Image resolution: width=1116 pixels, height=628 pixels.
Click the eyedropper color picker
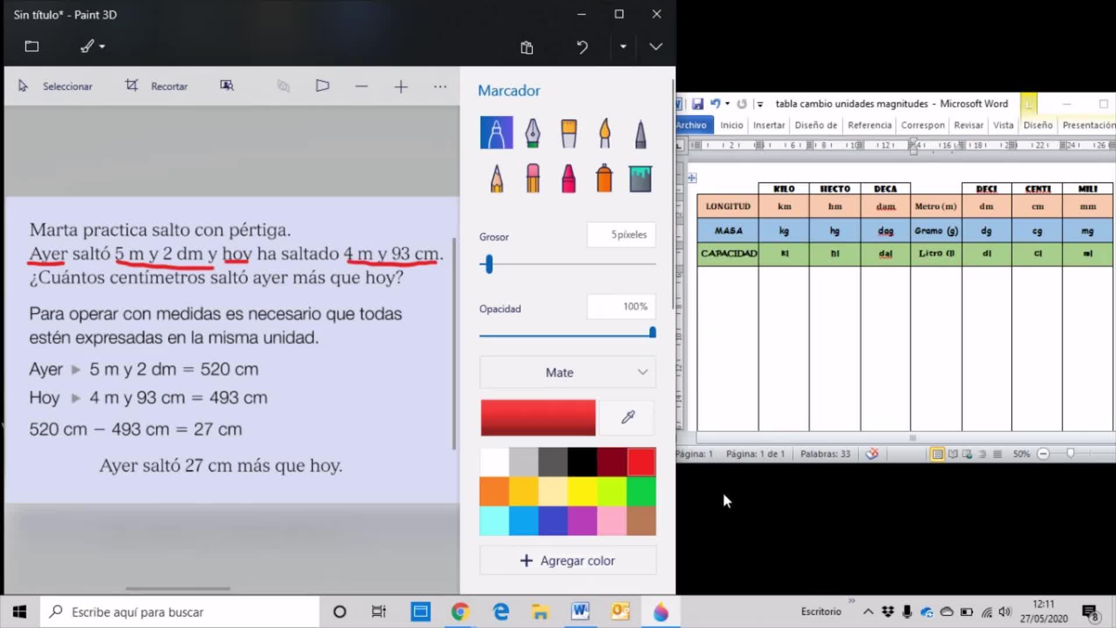point(628,418)
